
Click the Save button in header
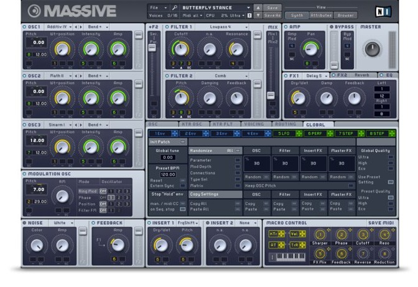coord(272,7)
